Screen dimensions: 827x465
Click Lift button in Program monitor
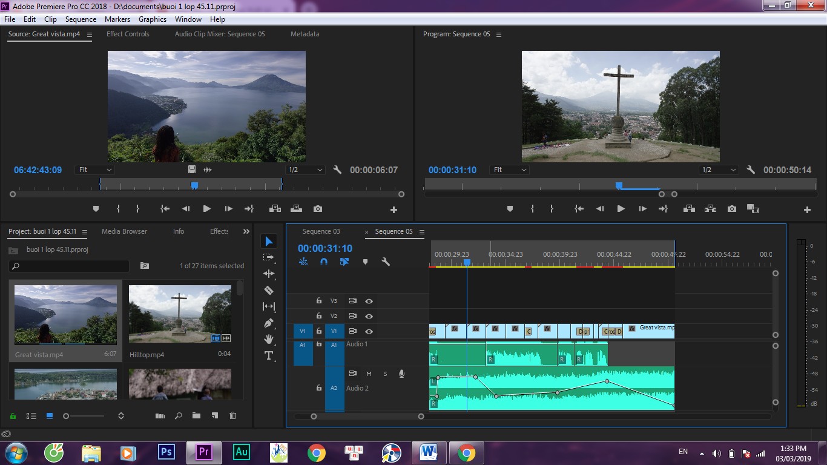[x=689, y=209]
